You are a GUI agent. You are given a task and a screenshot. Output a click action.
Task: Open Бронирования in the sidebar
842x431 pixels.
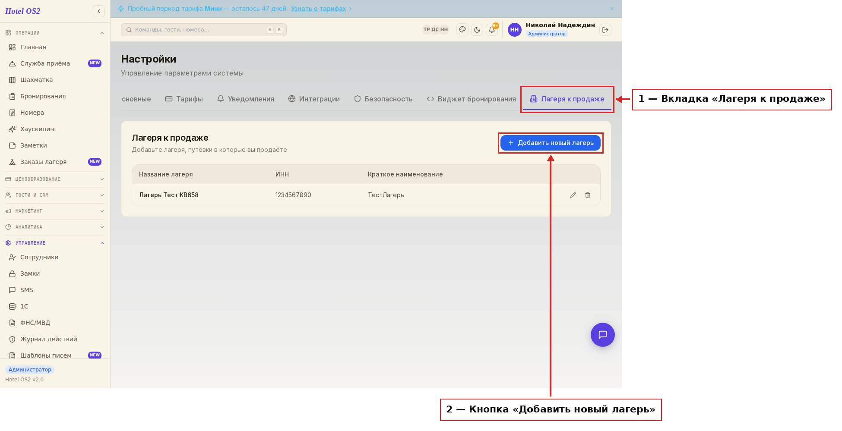point(55,96)
